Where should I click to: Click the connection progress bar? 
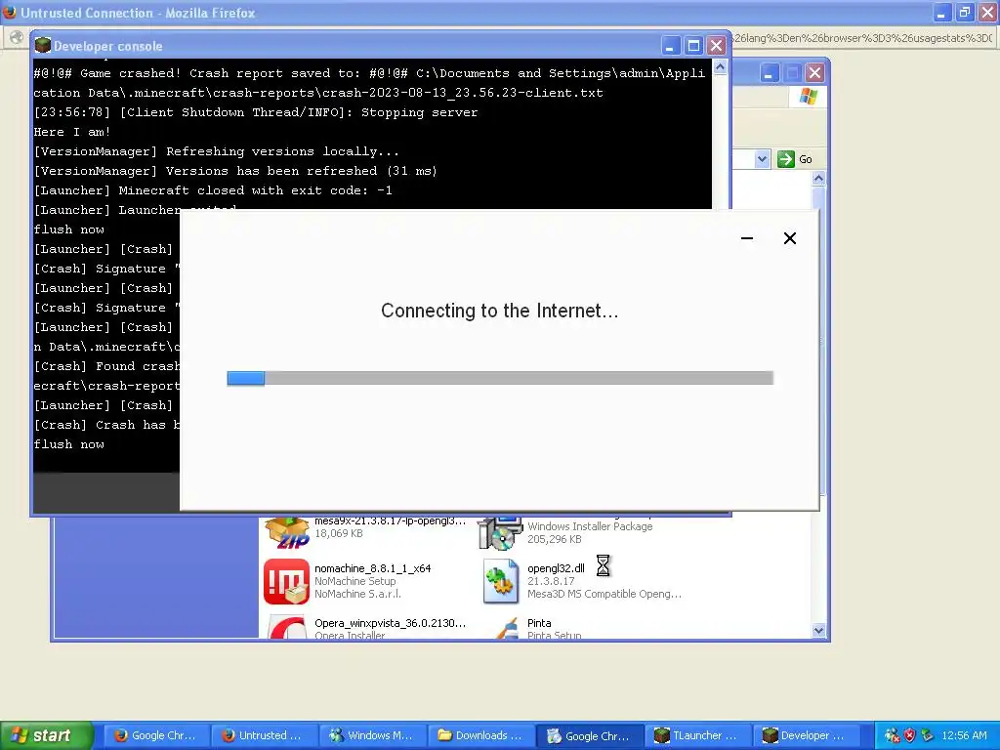click(x=500, y=378)
